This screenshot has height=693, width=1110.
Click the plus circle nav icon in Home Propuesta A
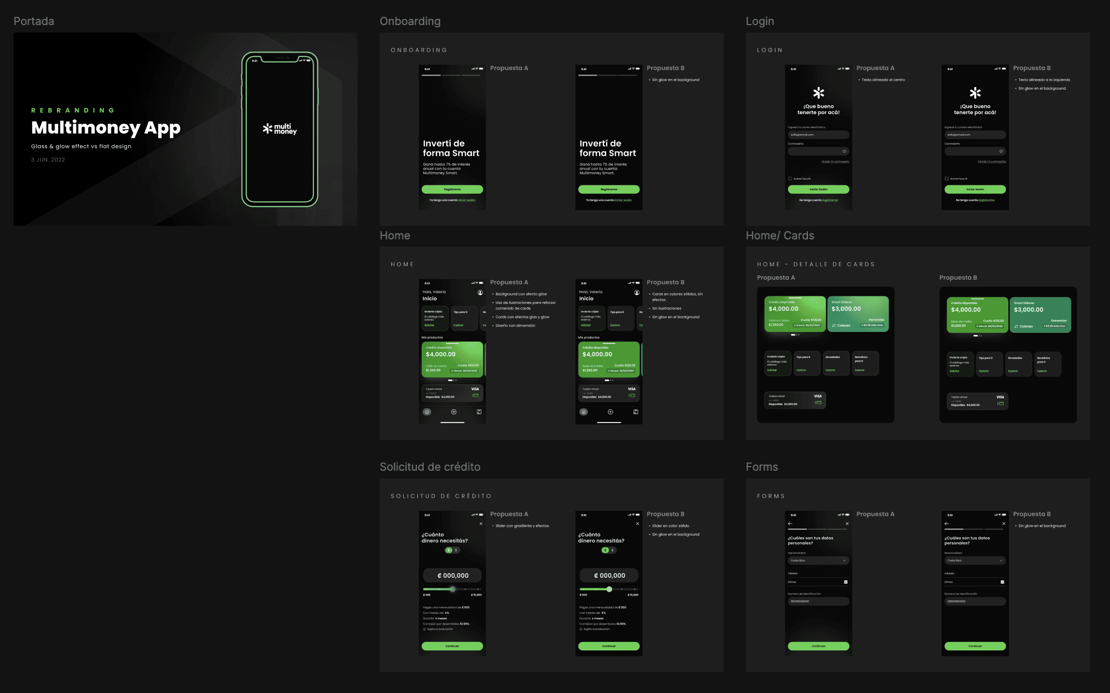pyautogui.click(x=453, y=412)
